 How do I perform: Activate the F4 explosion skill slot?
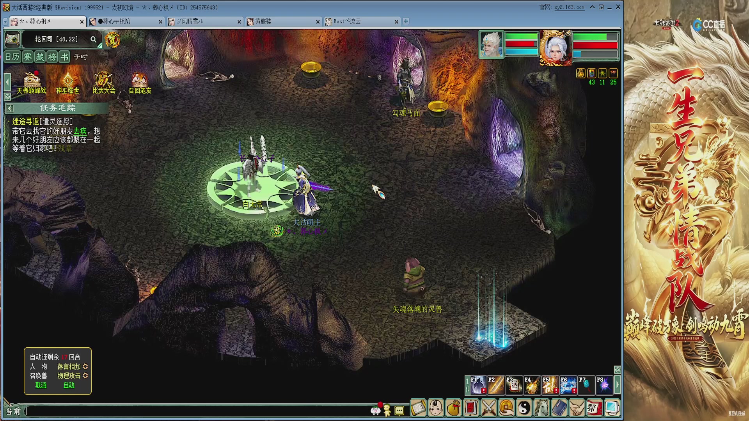click(x=532, y=385)
